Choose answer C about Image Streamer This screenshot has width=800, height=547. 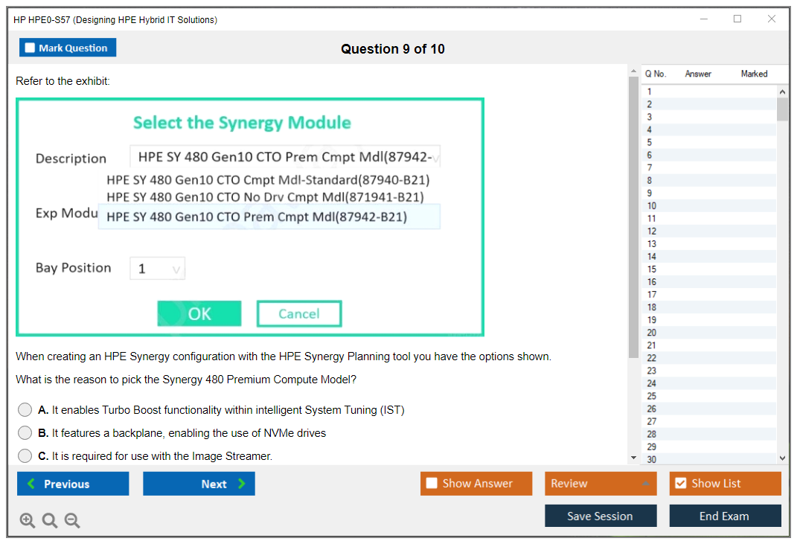point(25,456)
